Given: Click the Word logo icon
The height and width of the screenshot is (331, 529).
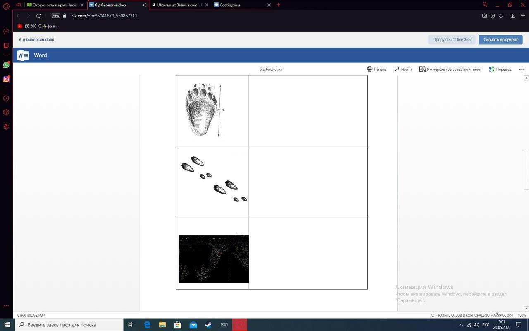Looking at the screenshot, I should point(23,55).
